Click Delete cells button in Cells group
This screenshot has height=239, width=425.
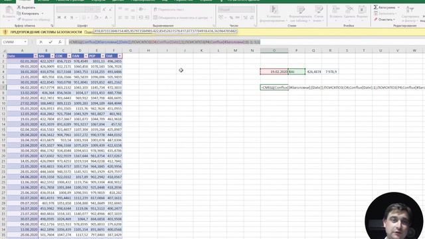[x=349, y=13]
